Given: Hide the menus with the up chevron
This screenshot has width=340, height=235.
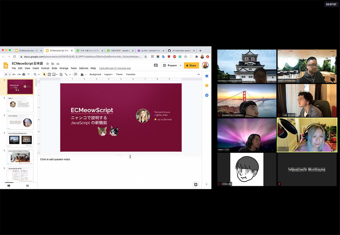Looking at the screenshot, I should 198,74.
